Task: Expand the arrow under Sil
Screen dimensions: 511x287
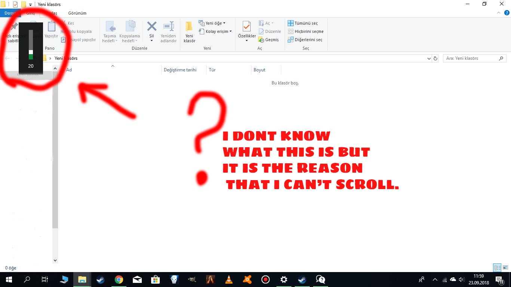Action: click(152, 41)
